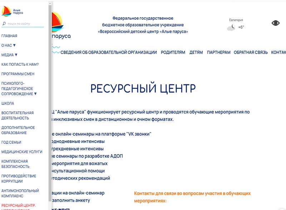Click the РЕСУРСНЫЙ ЦЕНТР page heading

coord(143,88)
